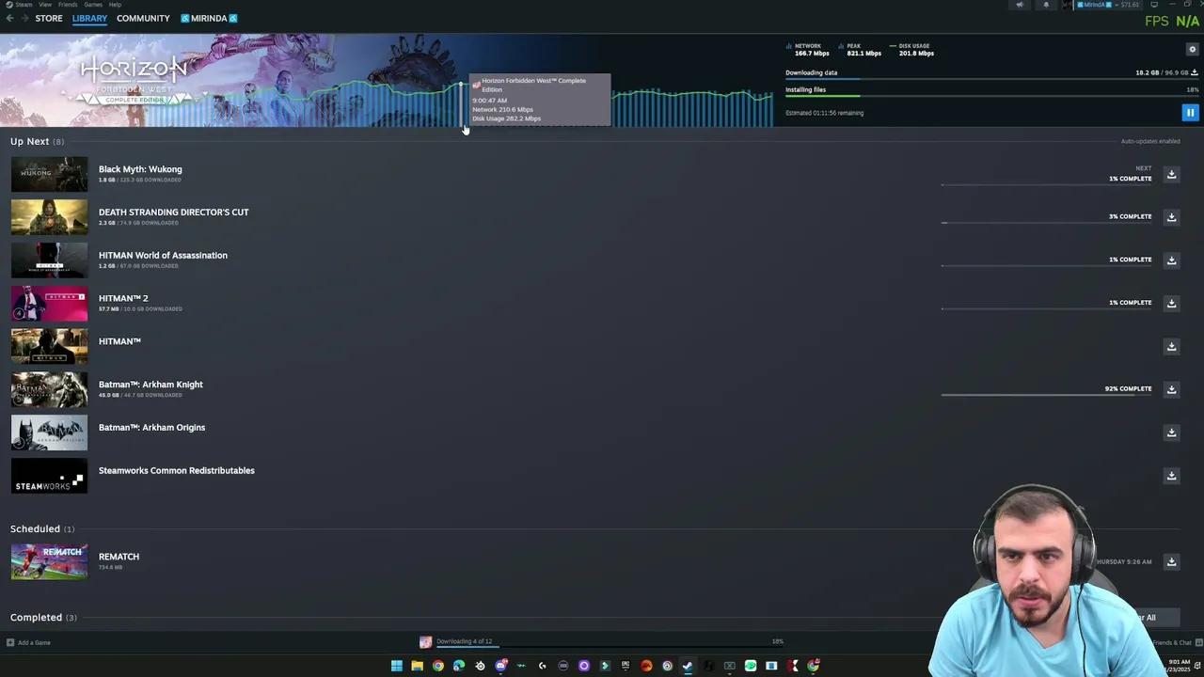Start downloading HITMAN 2 via its arrow icon

[x=1171, y=303]
